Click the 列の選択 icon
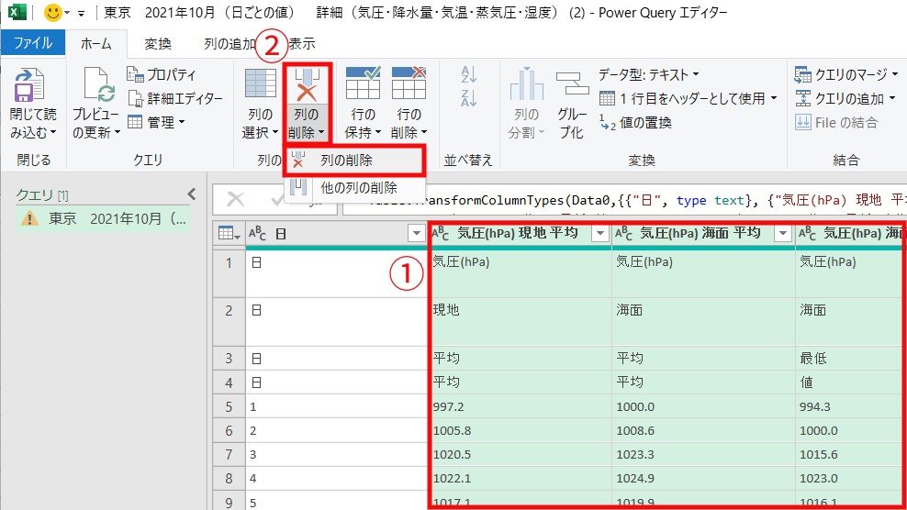The image size is (907, 510). [x=261, y=83]
